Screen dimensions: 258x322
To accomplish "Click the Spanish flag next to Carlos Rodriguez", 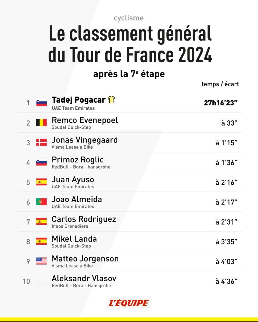I will (42, 222).
